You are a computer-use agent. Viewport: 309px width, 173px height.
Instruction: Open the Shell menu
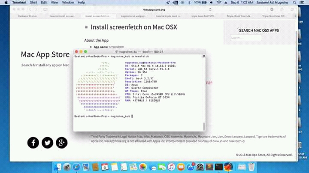33,3
